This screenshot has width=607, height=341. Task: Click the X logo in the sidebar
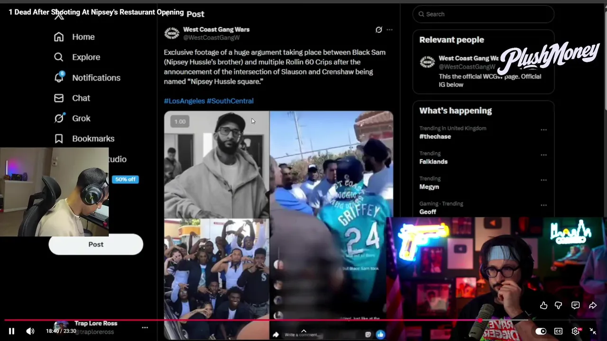point(59,16)
